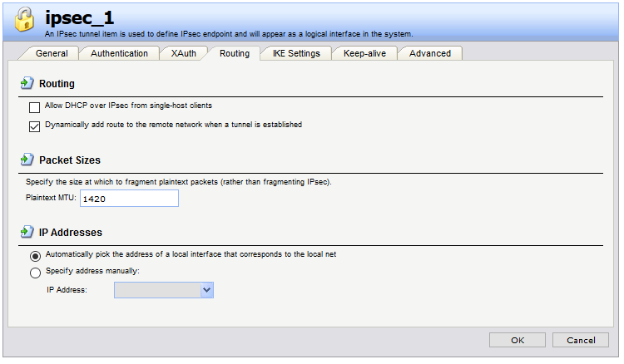Open the IKE Settings tab
The width and height of the screenshot is (624, 364).
296,53
